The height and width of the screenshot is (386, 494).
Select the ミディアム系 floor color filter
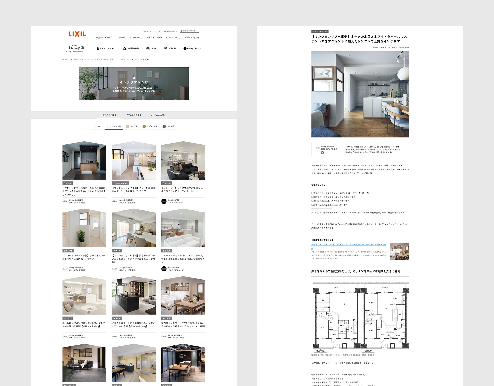coord(150,126)
